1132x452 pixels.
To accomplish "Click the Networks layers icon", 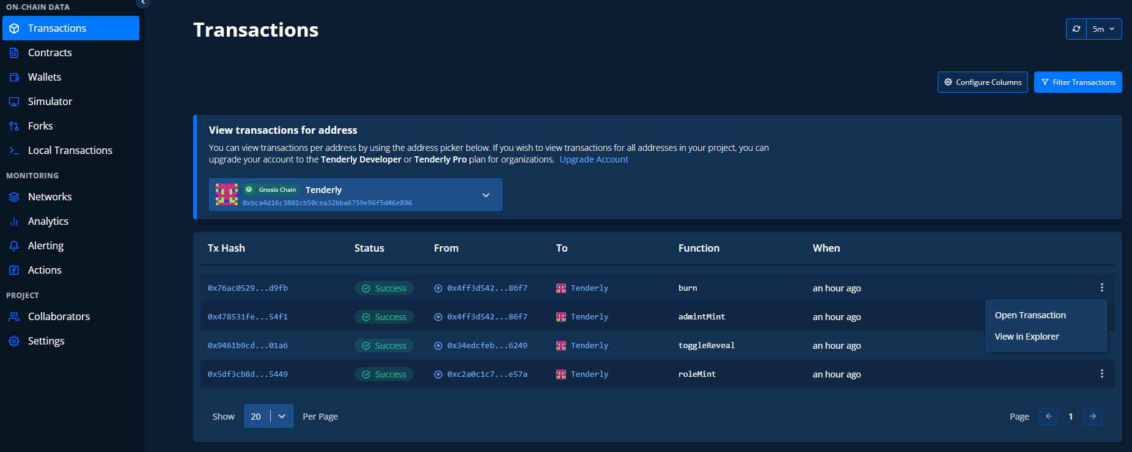I will 14,197.
